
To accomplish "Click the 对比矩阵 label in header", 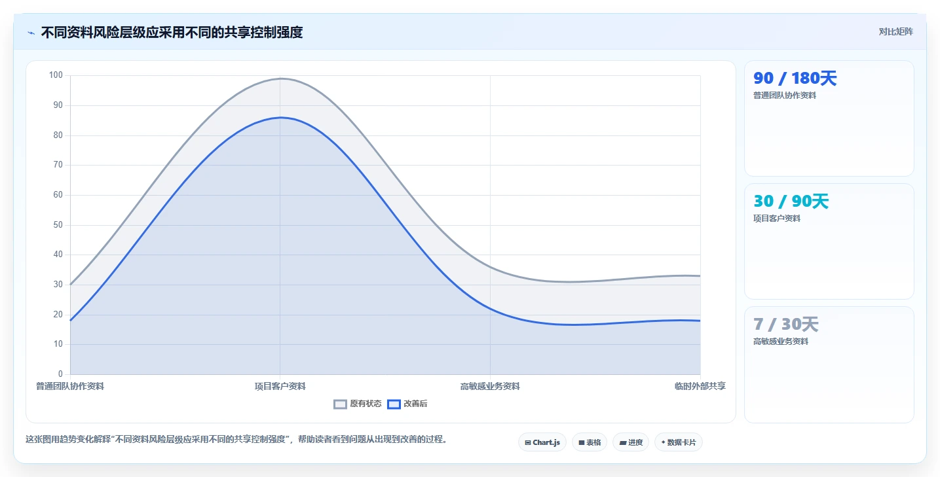I will (895, 31).
